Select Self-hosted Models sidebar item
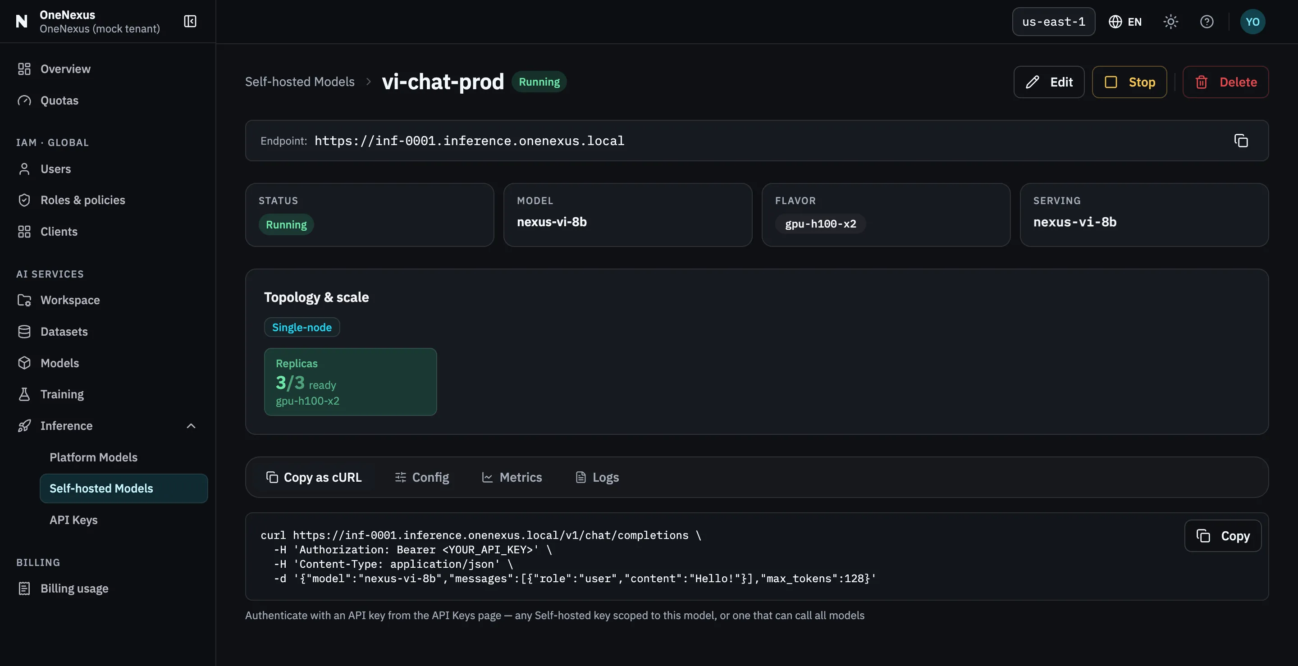 pos(124,488)
